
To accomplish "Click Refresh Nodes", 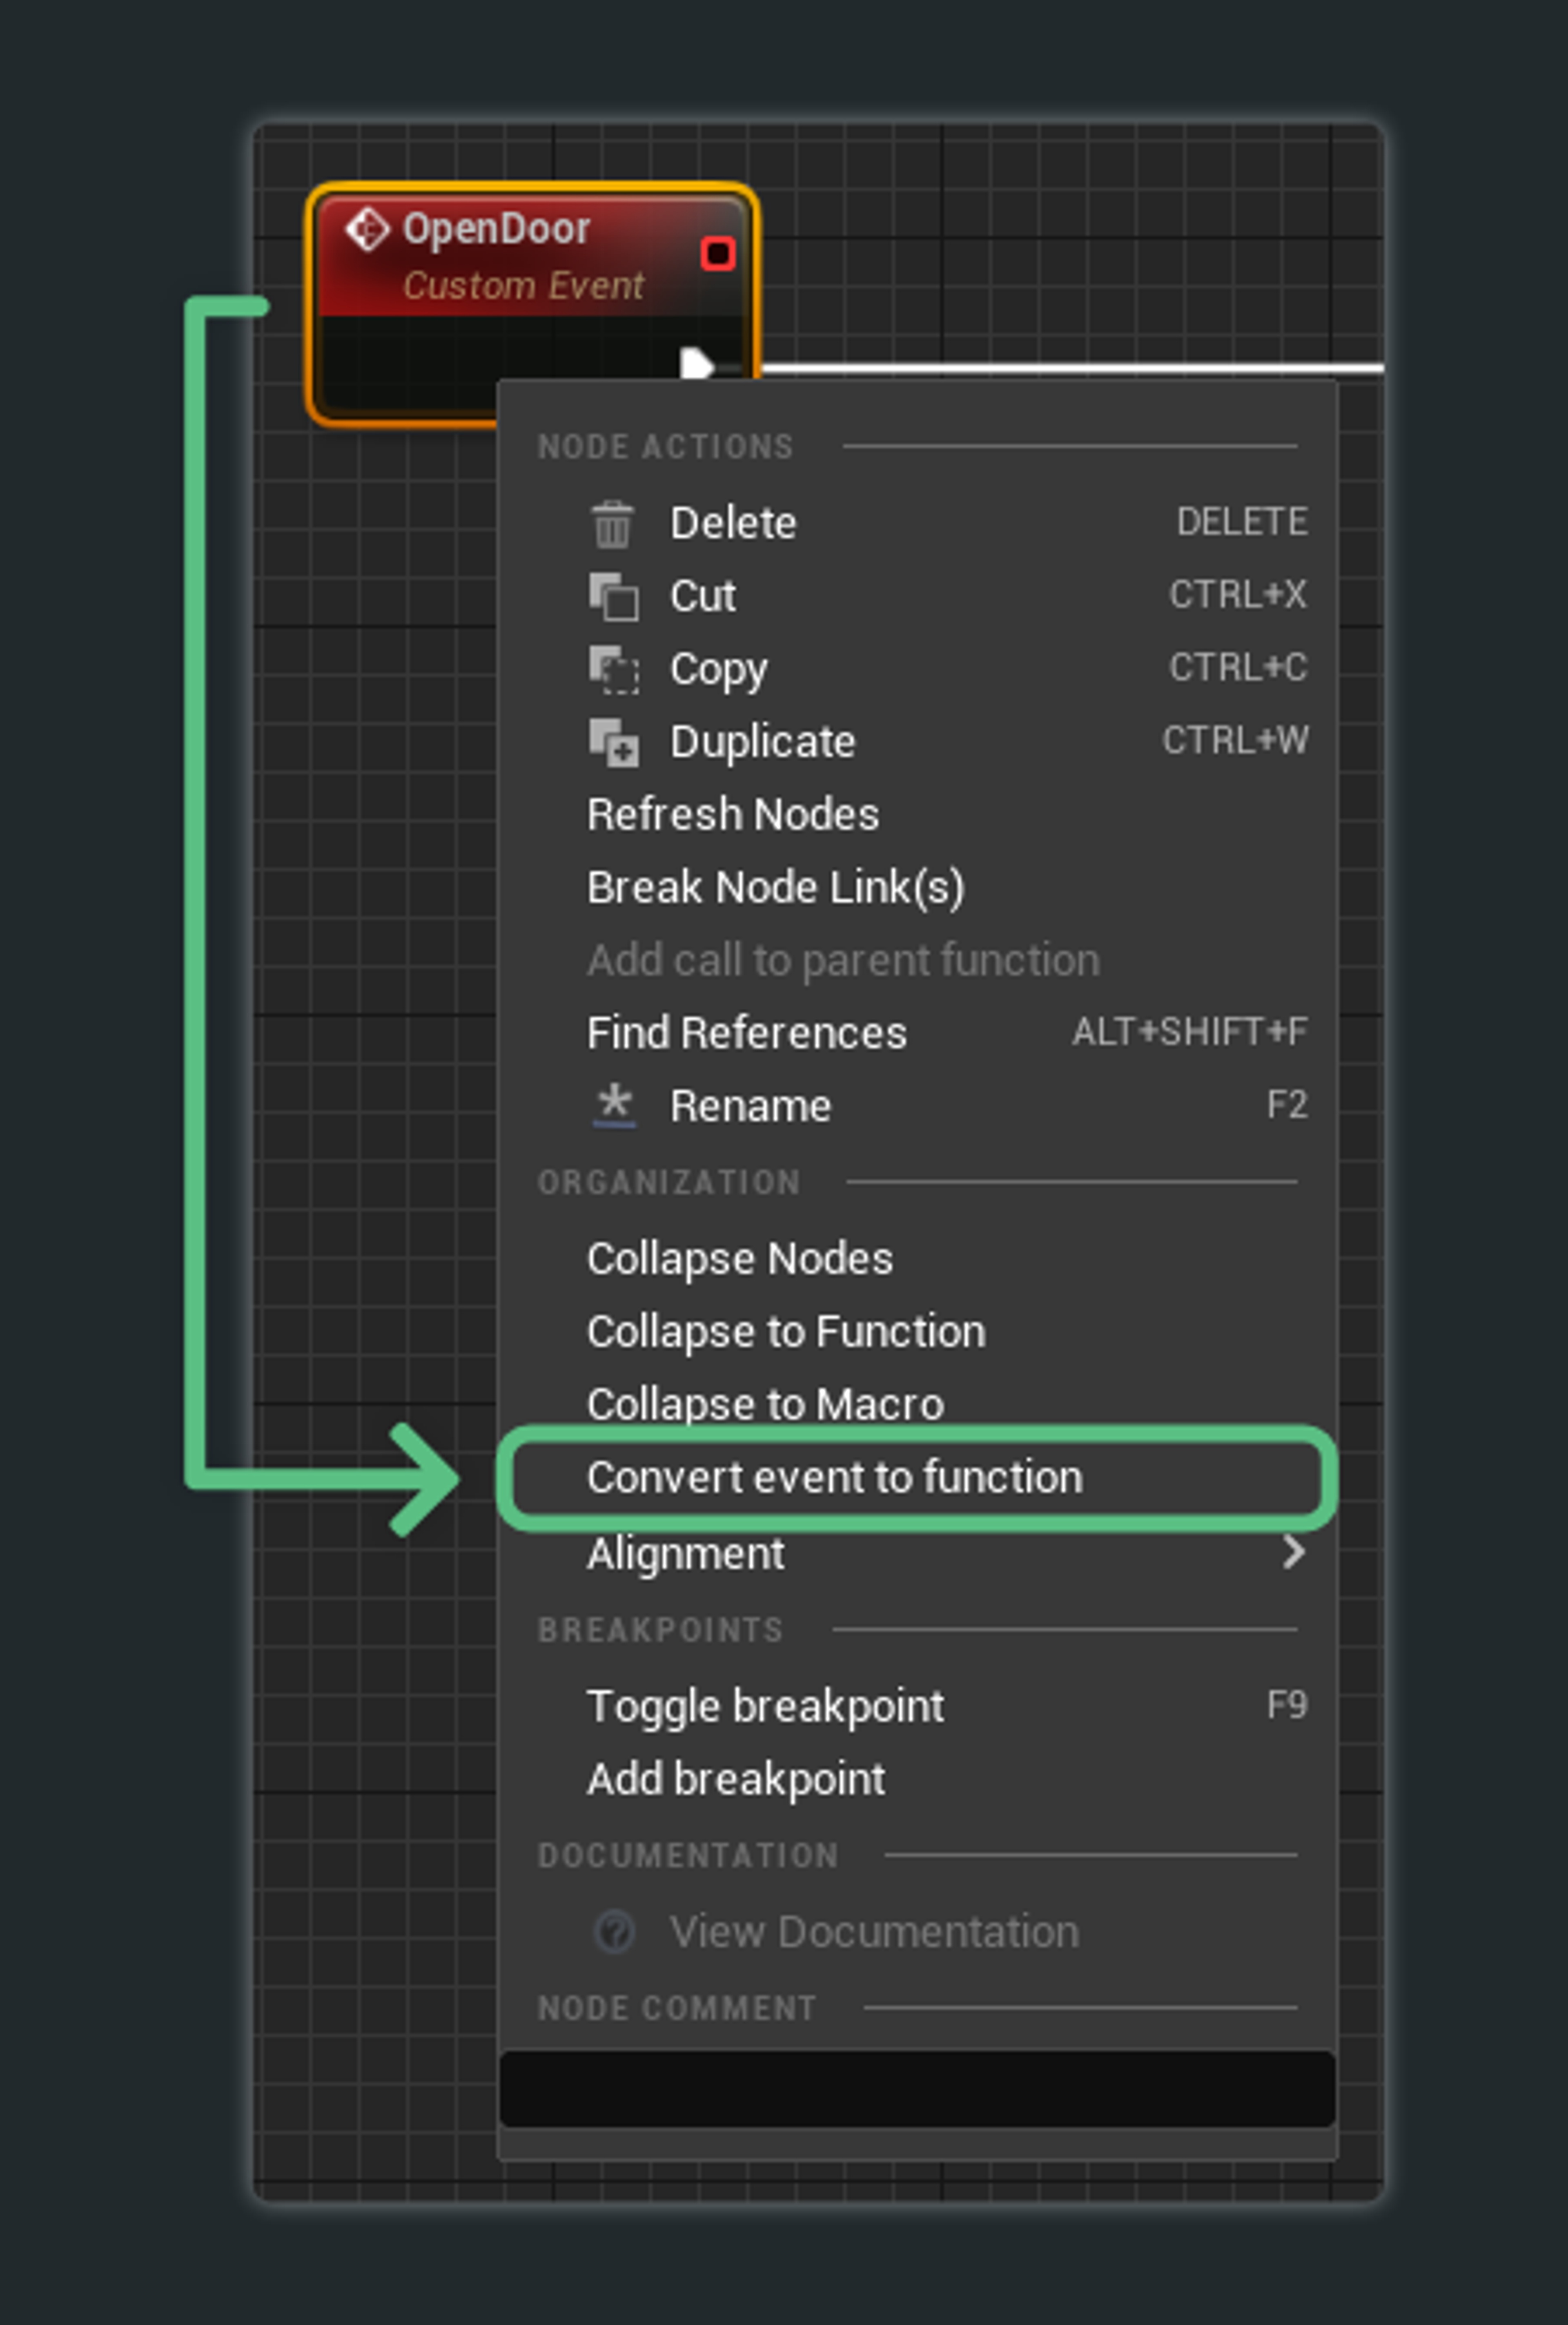I will [732, 814].
